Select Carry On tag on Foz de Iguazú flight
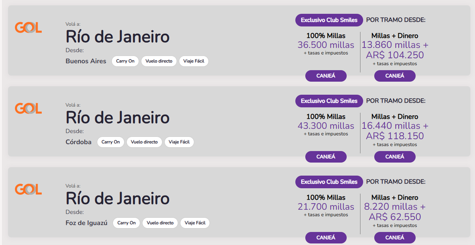 (126, 223)
